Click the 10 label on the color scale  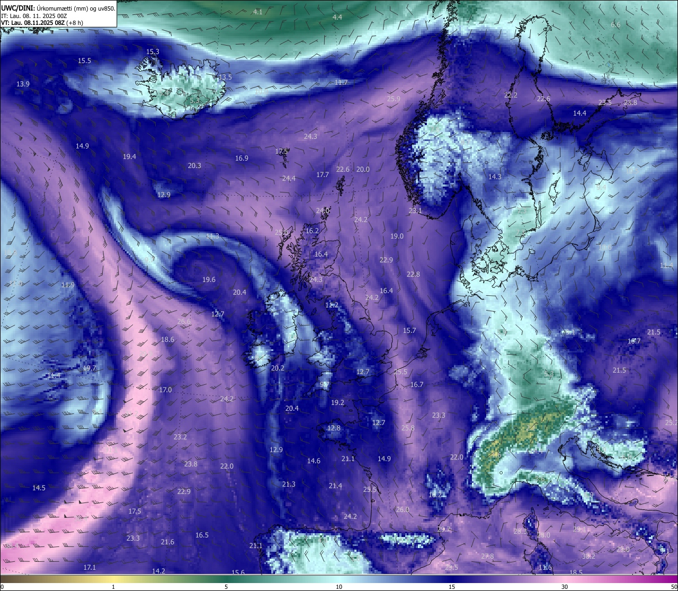(339, 587)
